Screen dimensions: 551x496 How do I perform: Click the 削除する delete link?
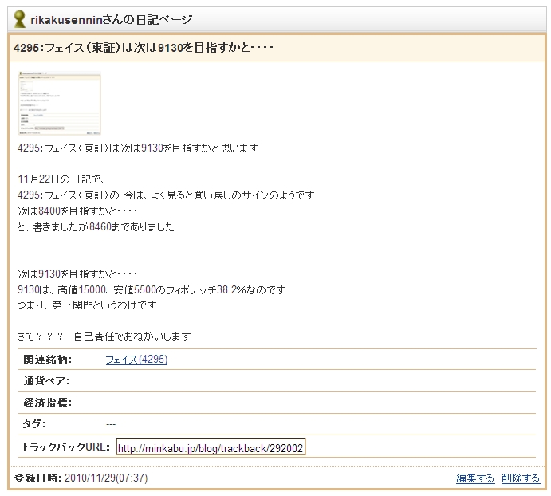coord(521,478)
